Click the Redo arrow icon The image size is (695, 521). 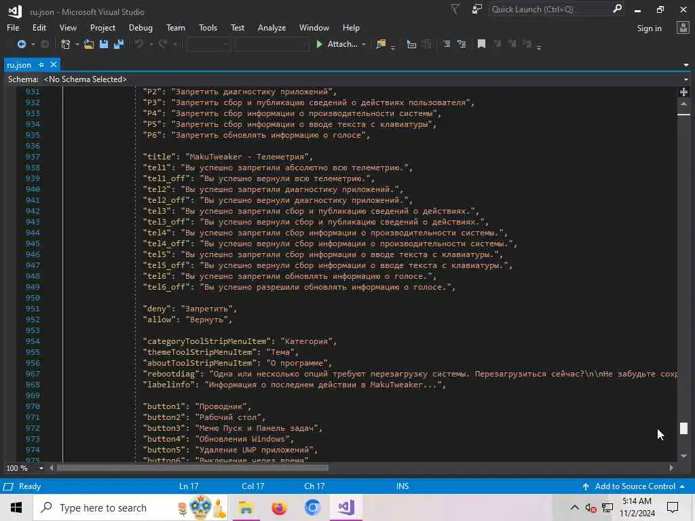pos(163,44)
